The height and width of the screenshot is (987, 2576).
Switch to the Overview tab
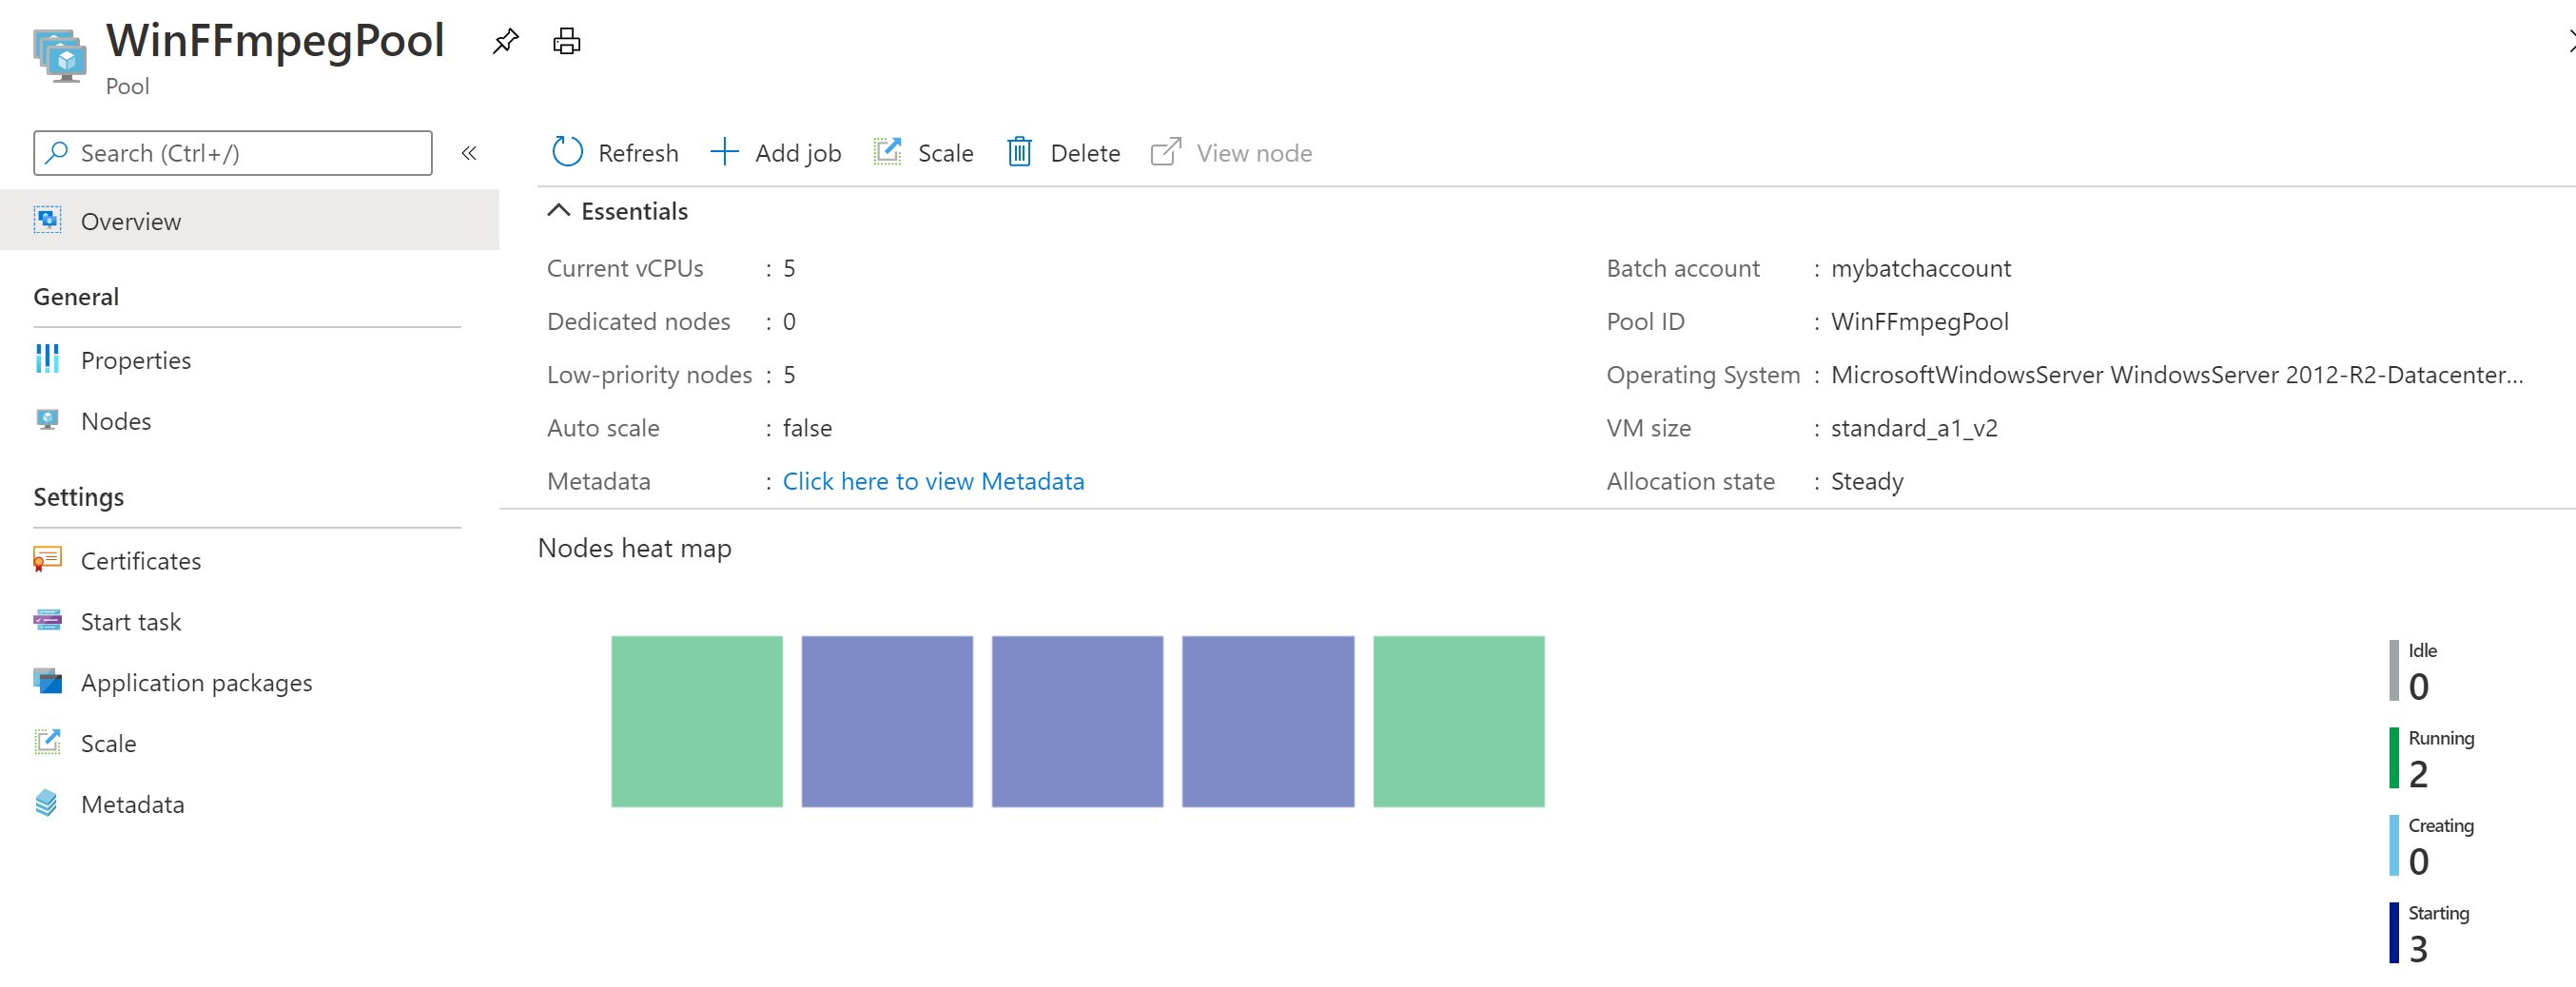tap(131, 220)
